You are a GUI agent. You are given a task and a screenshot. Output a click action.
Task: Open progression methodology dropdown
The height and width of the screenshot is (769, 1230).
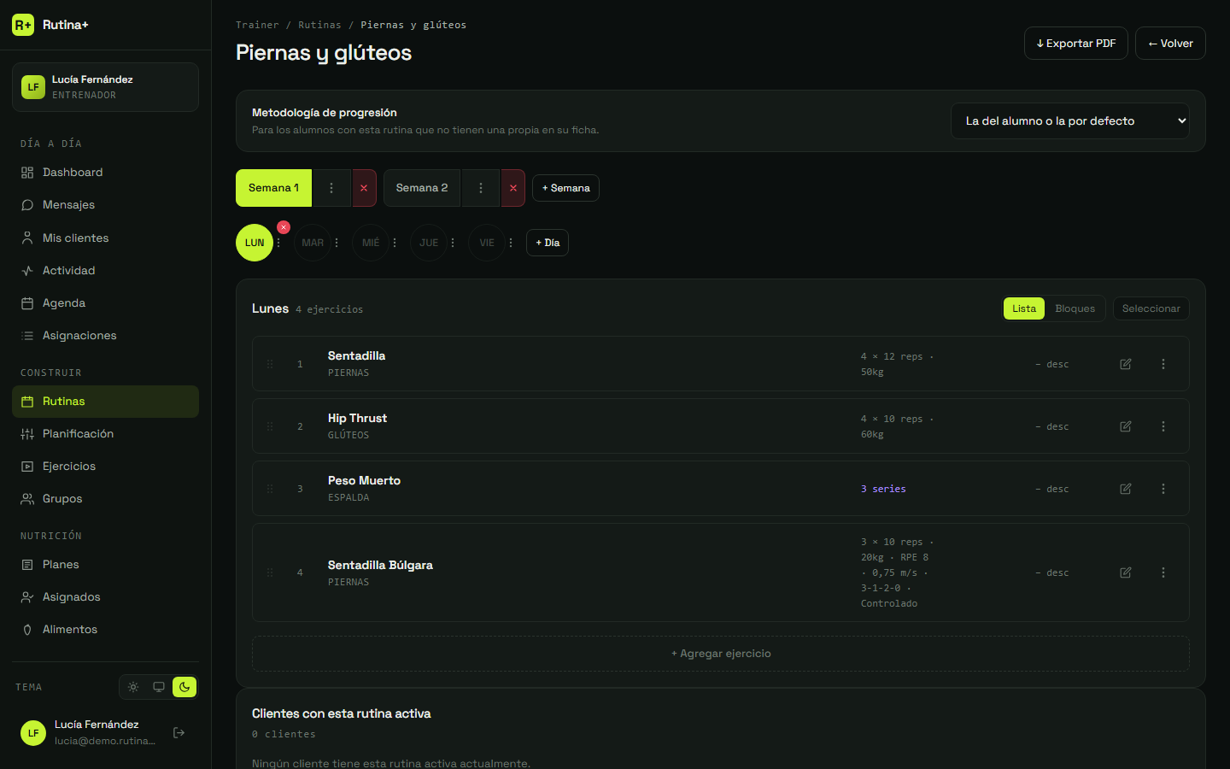point(1070,121)
